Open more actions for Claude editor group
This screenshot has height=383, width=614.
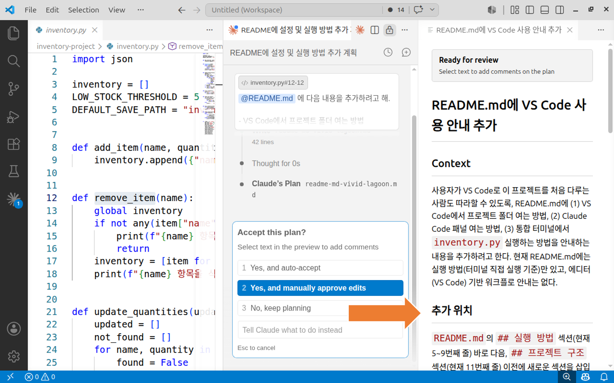click(405, 30)
